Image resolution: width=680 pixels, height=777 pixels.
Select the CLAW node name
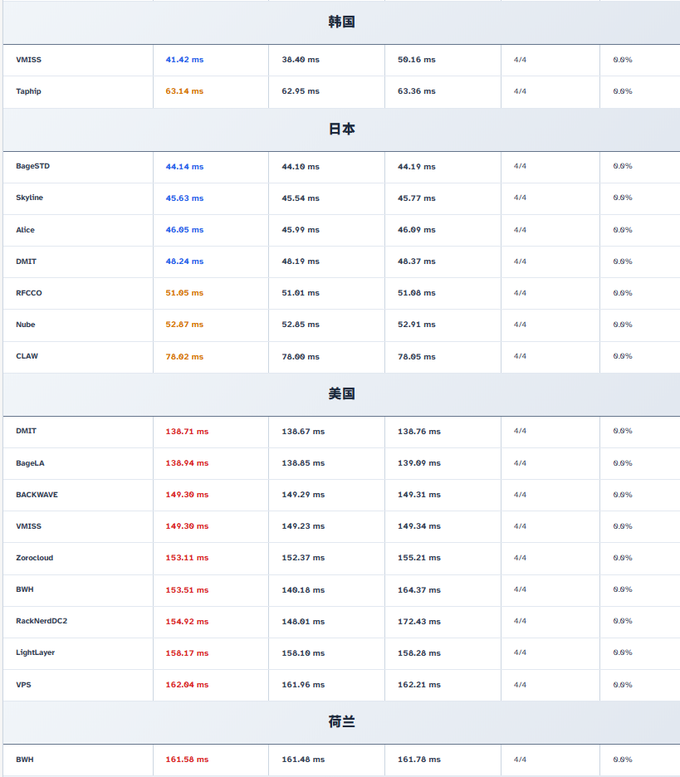pos(27,356)
